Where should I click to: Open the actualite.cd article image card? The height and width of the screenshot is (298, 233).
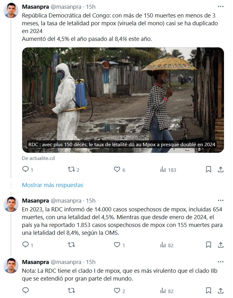pyautogui.click(x=123, y=100)
